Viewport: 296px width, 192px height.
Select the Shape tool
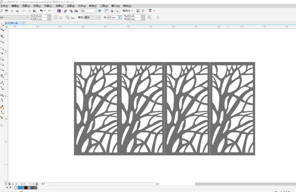2,30
